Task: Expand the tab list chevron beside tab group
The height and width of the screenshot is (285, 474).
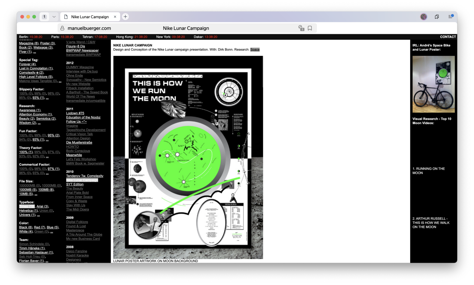Action: pyautogui.click(x=54, y=17)
